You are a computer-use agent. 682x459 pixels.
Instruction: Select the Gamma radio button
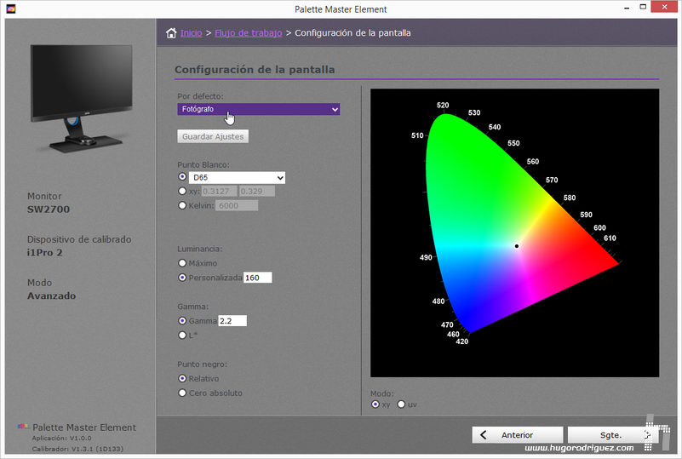pos(182,321)
